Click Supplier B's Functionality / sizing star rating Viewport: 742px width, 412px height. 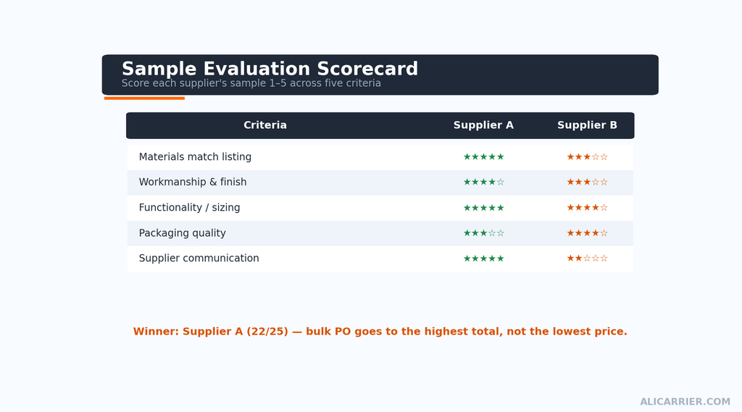[587, 208]
